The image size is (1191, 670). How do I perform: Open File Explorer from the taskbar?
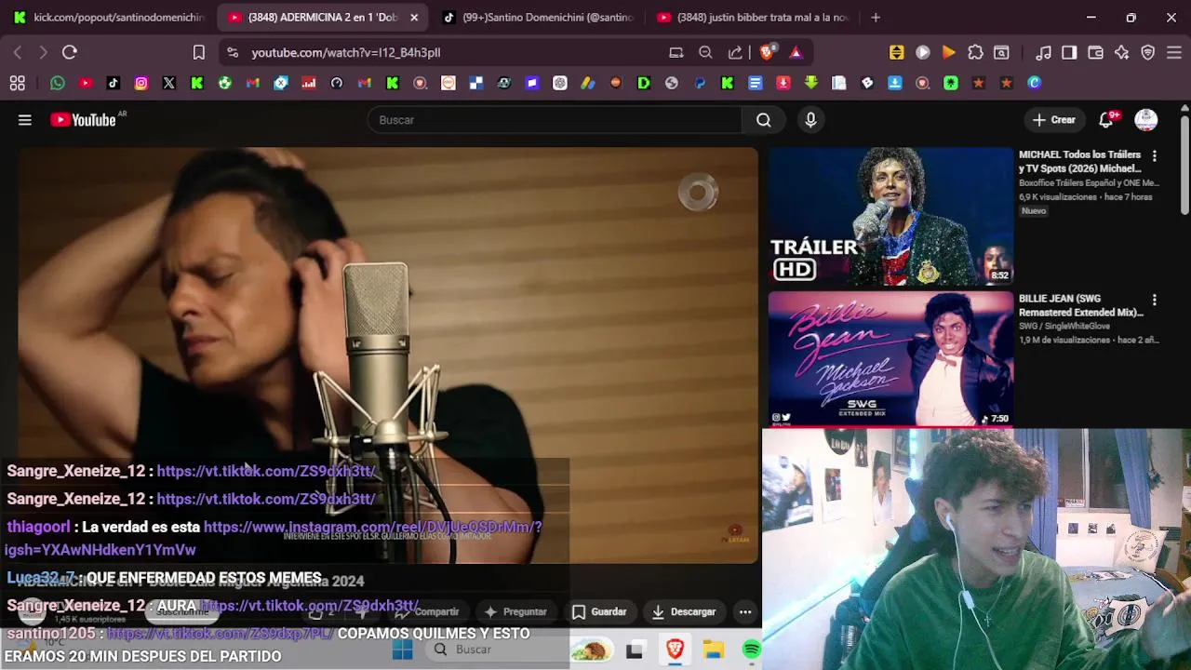point(713,650)
